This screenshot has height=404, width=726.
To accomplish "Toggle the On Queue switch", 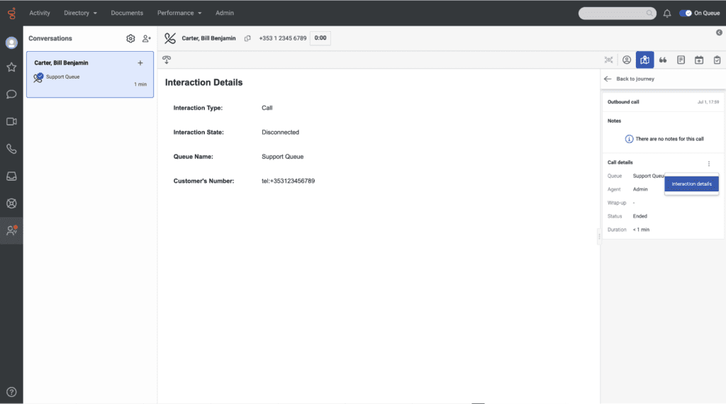I will 686,13.
